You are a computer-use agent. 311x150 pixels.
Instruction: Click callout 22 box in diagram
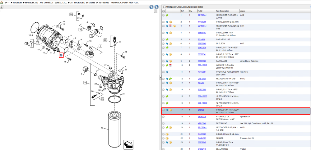(105, 40)
